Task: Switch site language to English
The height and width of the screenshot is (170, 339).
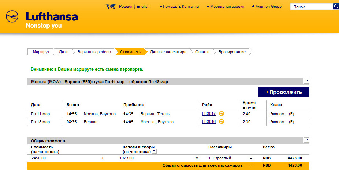Action: click(x=143, y=7)
